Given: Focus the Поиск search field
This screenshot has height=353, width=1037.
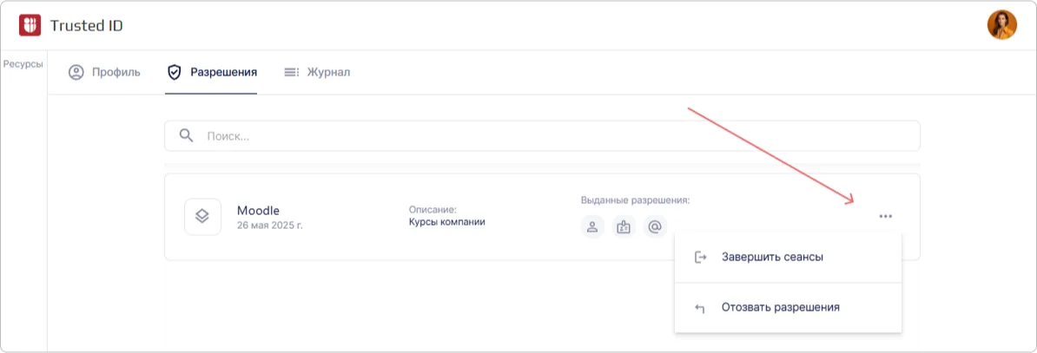Looking at the screenshot, I should [x=556, y=136].
